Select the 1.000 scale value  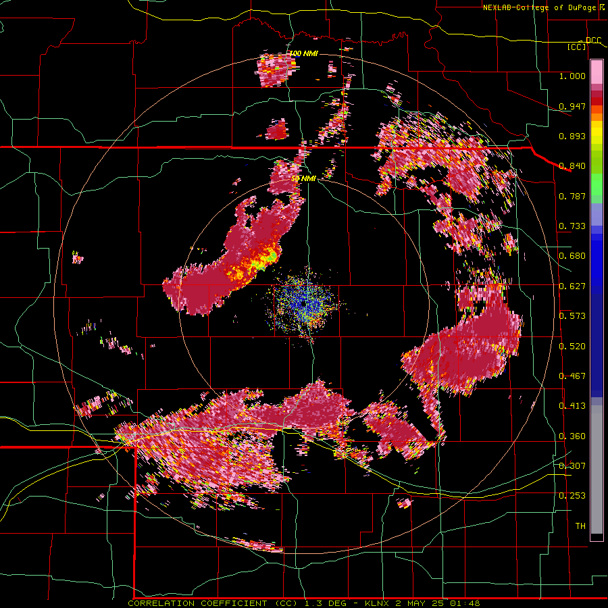[x=572, y=76]
